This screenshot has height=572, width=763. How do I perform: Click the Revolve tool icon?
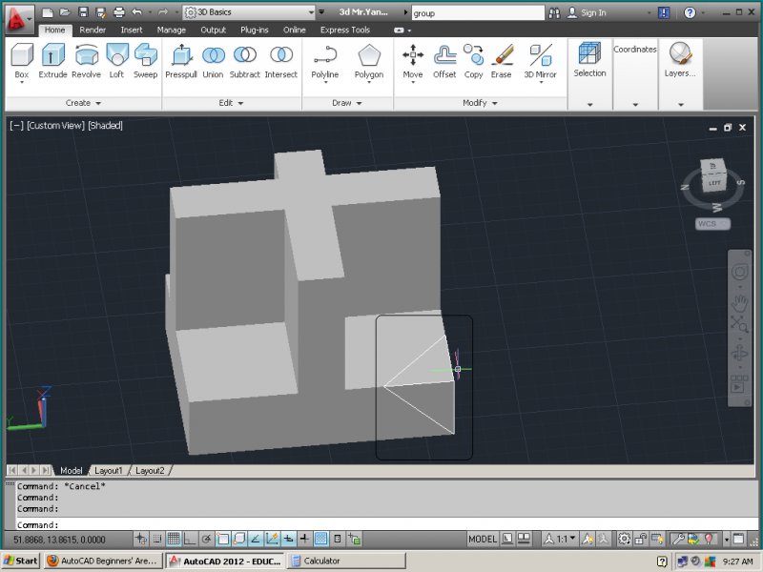click(x=86, y=60)
